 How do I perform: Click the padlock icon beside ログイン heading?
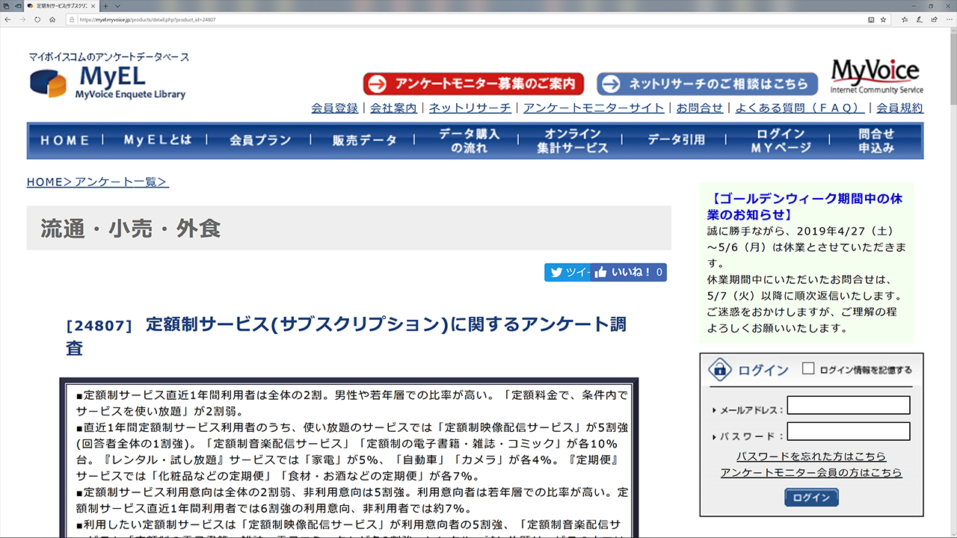[720, 368]
